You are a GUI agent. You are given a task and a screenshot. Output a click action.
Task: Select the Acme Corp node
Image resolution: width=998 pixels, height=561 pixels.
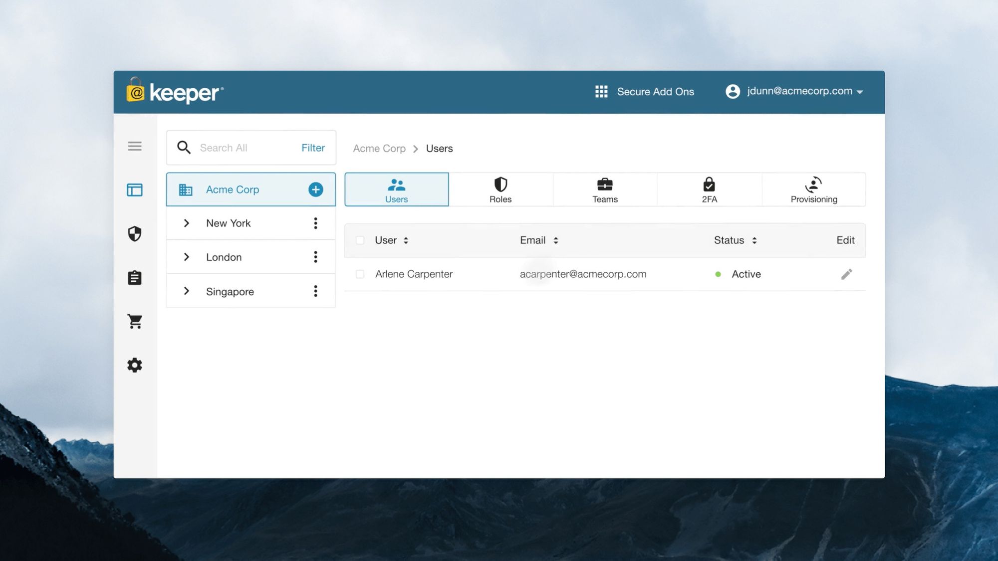(x=251, y=189)
